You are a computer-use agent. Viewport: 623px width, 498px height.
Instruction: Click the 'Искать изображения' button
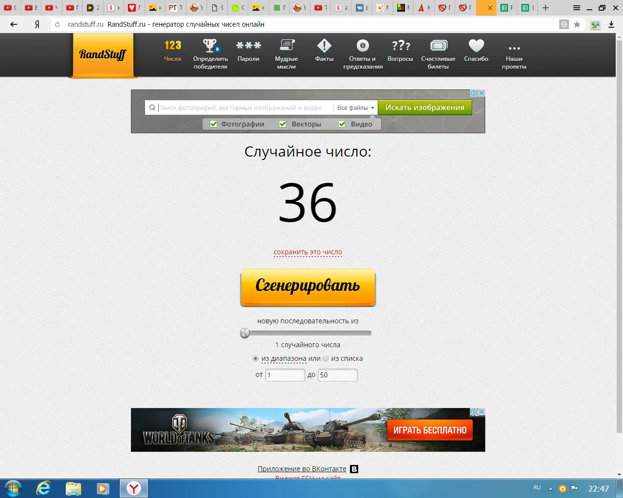point(425,107)
